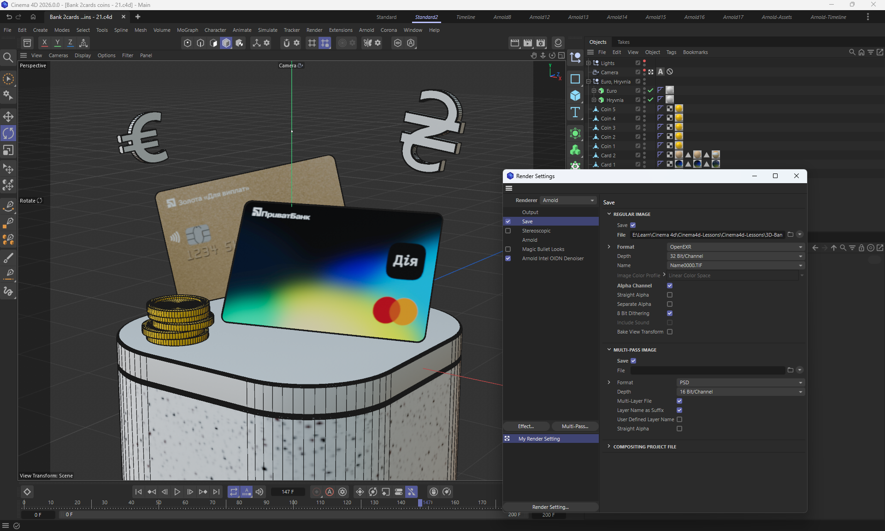Open the MoGraph menu
The image size is (885, 531).
coord(187,30)
